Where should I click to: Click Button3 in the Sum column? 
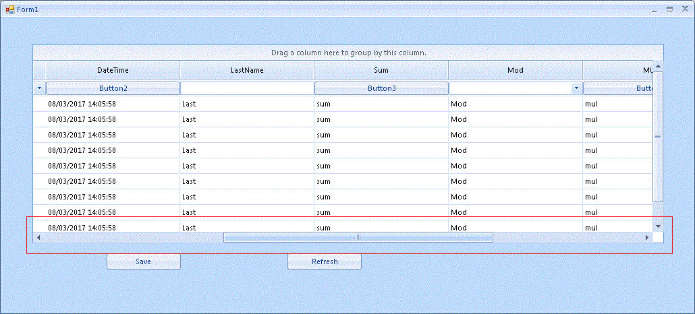[382, 88]
